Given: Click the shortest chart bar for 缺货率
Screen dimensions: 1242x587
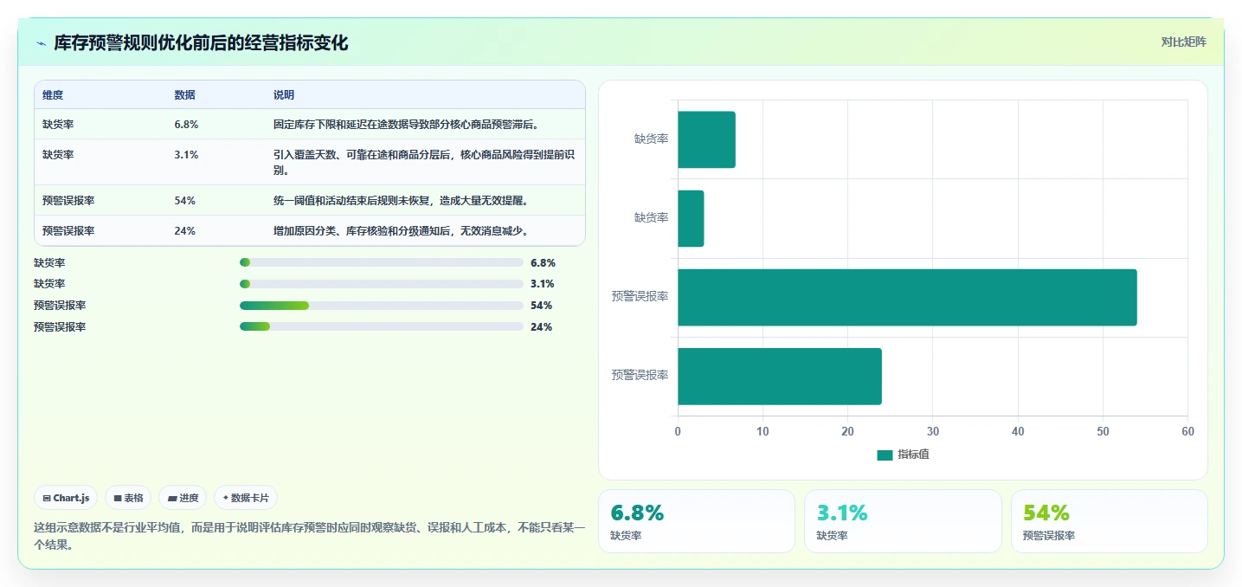Looking at the screenshot, I should pos(691,218).
